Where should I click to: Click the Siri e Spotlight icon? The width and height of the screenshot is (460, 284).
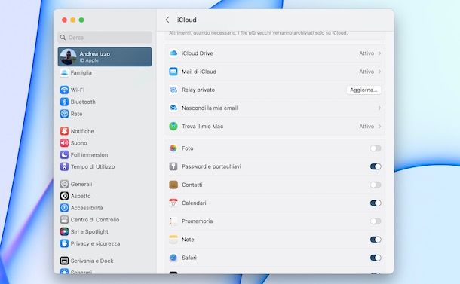pyautogui.click(x=64, y=231)
